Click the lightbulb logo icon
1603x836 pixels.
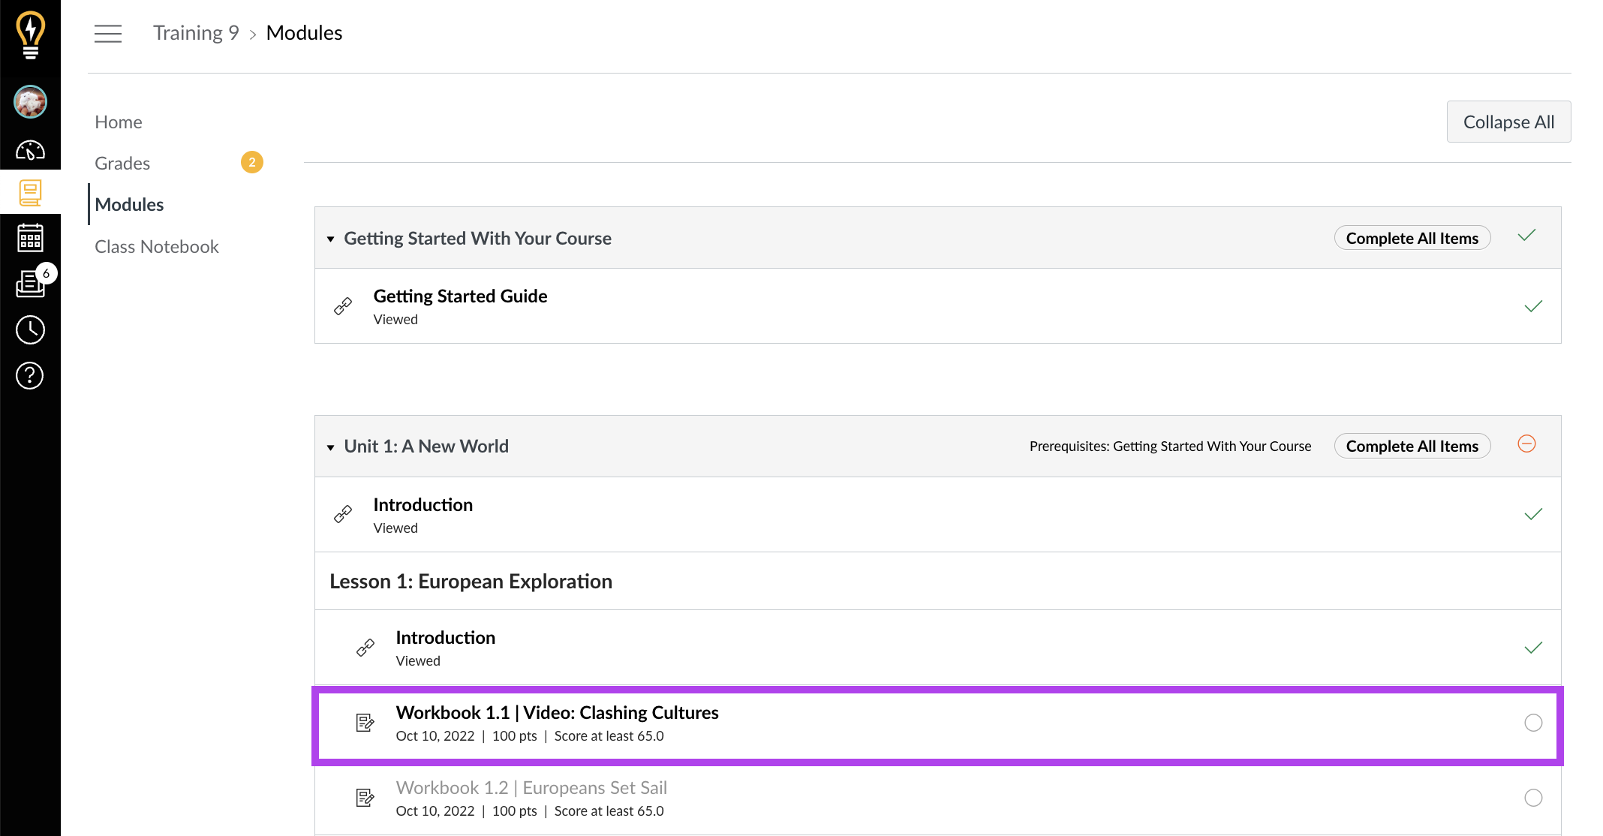pos(30,35)
